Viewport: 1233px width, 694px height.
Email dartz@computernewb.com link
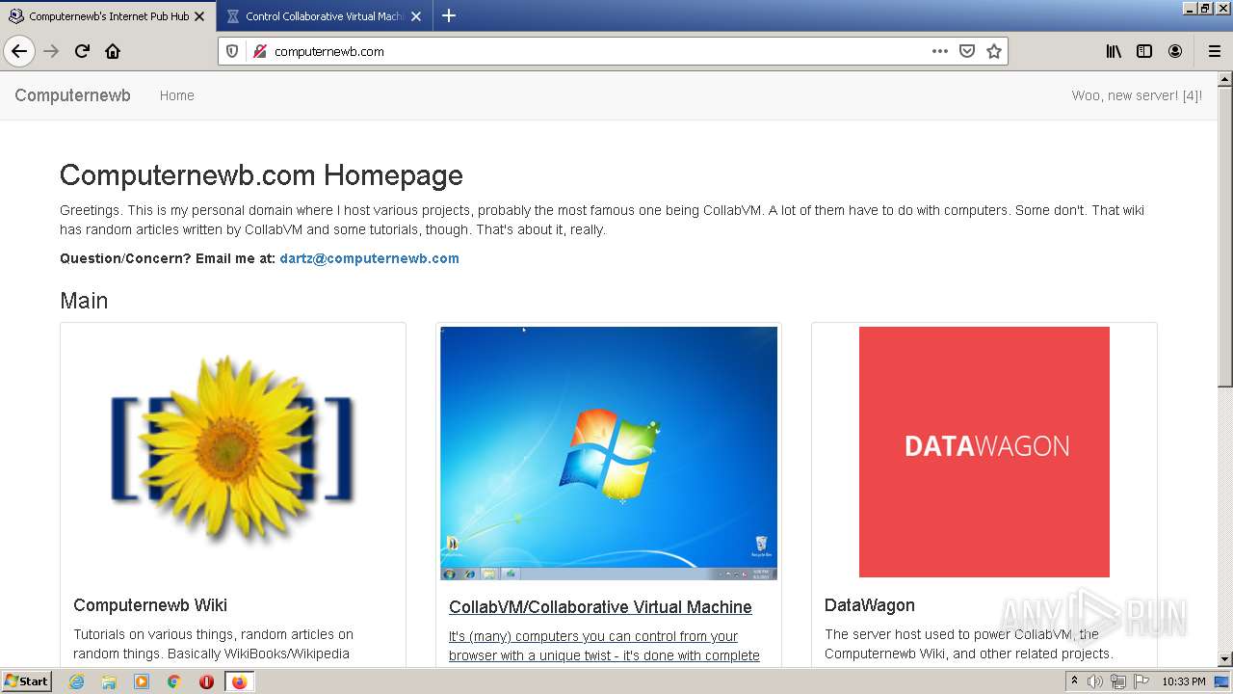tap(369, 258)
